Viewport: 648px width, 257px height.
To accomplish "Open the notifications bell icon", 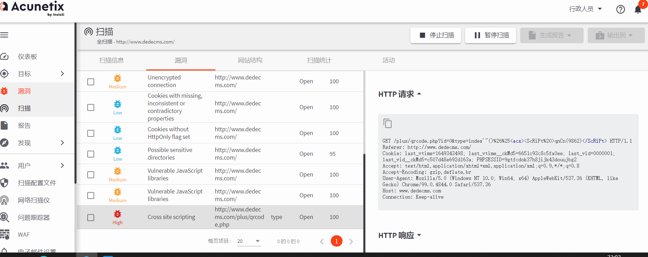I will 638,9.
